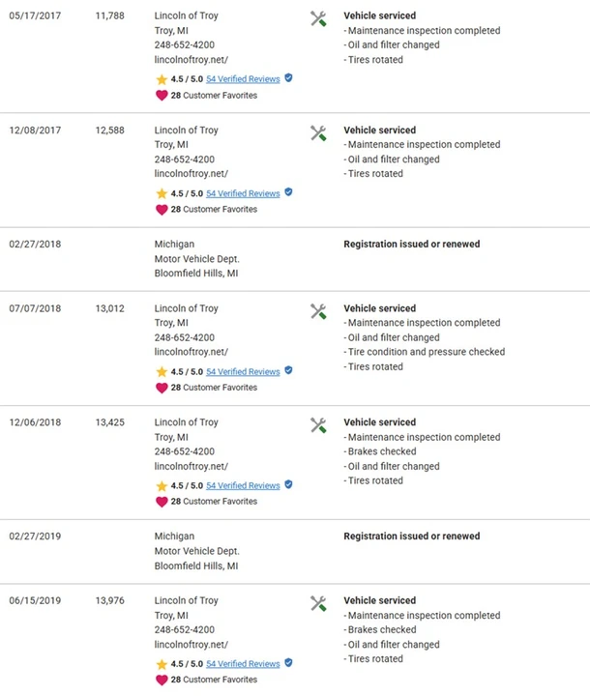Click the service wrench icon for 05/17/2017

(318, 19)
